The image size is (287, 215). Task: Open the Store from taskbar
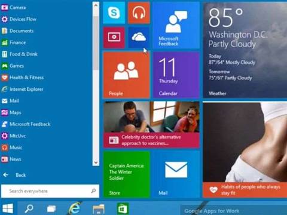click(x=123, y=208)
